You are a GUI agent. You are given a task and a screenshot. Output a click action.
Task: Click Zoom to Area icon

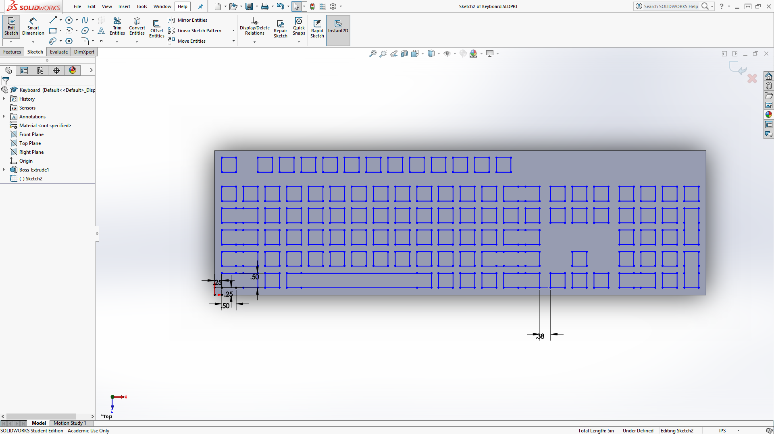coord(383,54)
